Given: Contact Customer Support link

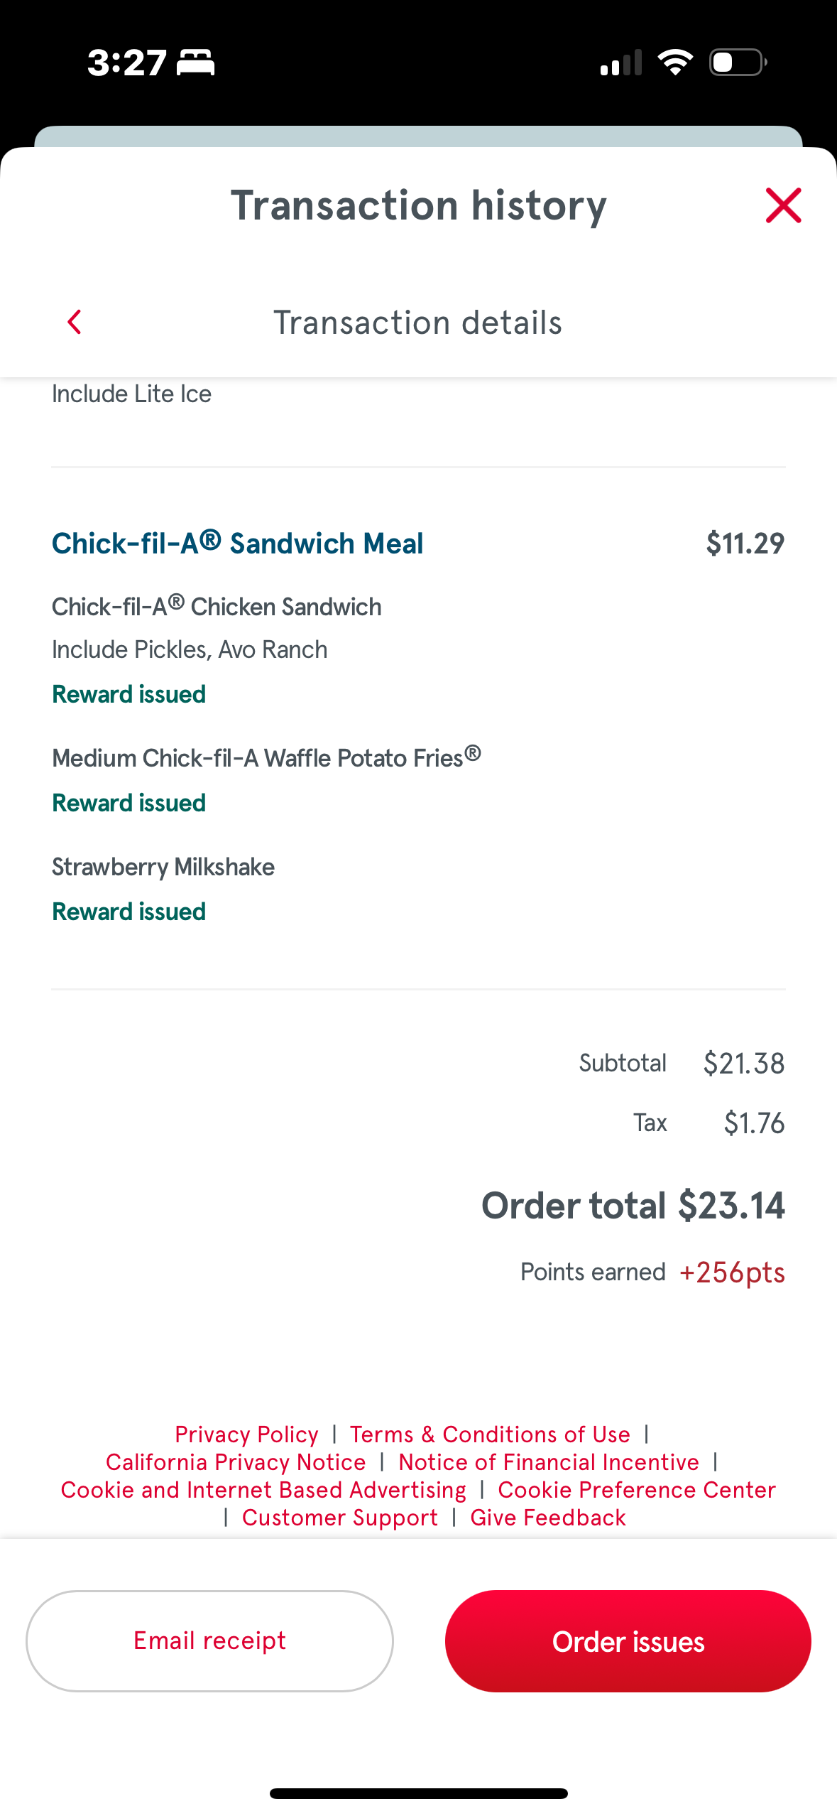Looking at the screenshot, I should 340,1518.
